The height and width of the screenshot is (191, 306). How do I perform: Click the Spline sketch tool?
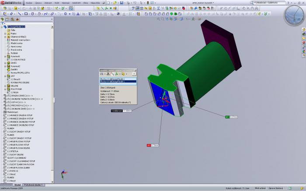coord(45,14)
